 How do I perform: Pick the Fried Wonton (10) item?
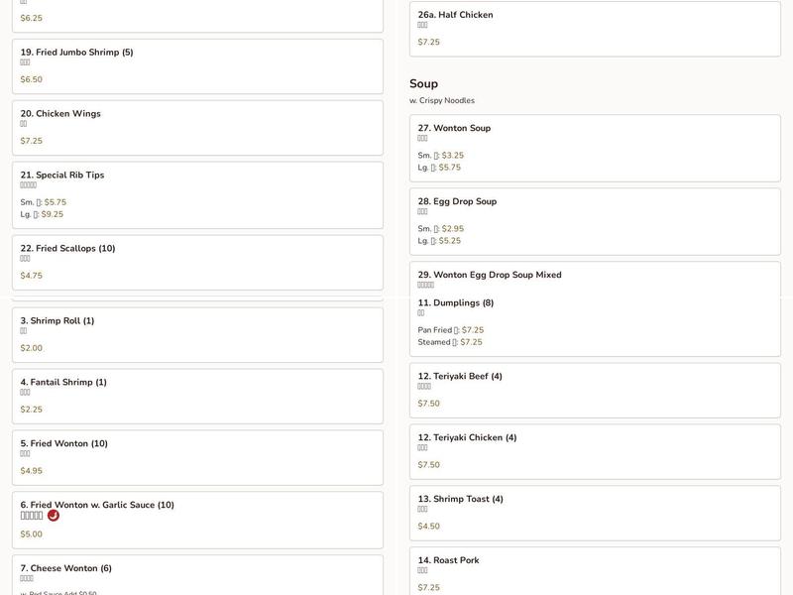(197, 457)
